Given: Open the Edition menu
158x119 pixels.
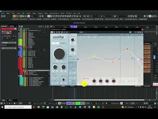Looking at the screenshot, I should click(x=8, y=13).
